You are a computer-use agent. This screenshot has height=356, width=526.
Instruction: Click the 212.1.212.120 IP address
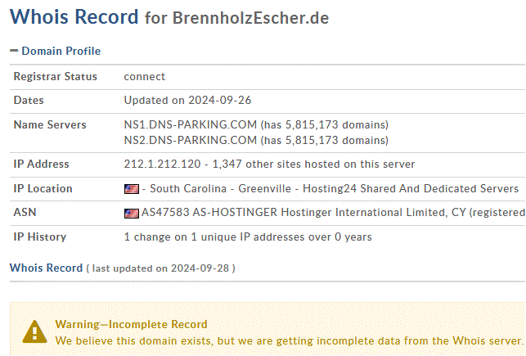point(162,164)
